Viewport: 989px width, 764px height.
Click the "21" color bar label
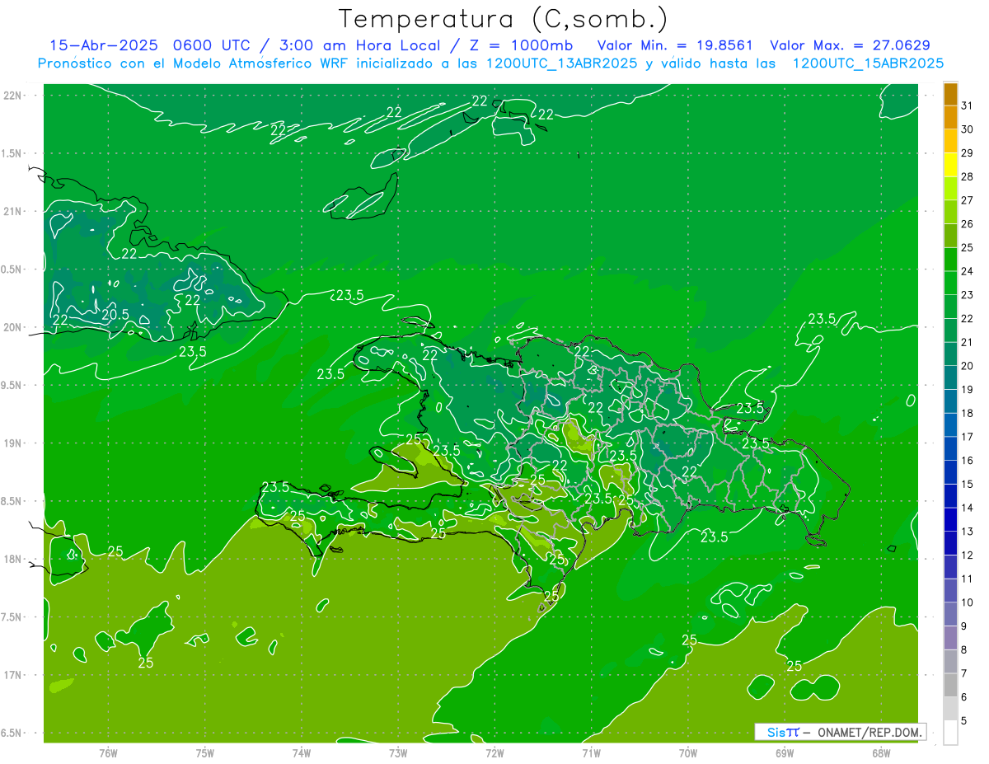[968, 342]
